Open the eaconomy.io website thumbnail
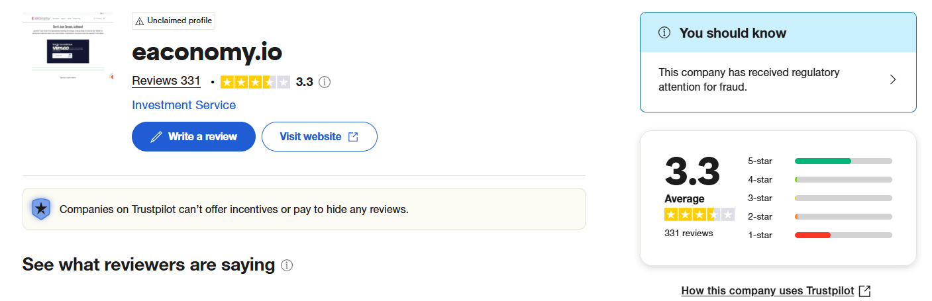This screenshot has height=301, width=932. (x=68, y=46)
